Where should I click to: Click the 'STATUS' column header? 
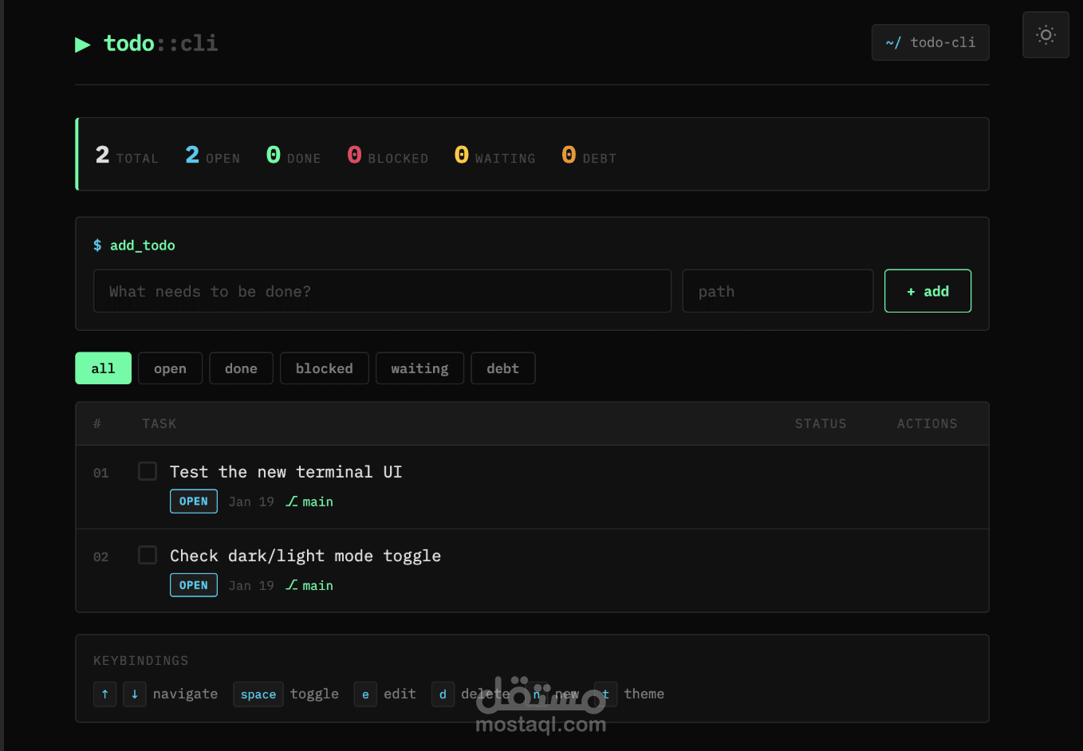coord(821,424)
